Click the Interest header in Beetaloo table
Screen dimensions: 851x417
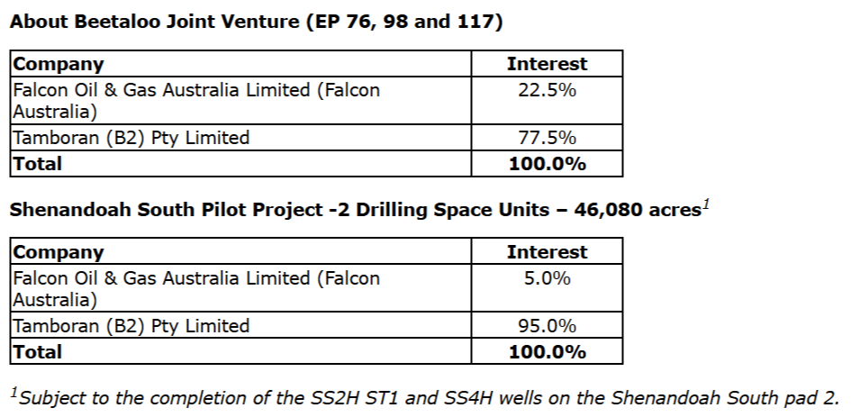547,64
